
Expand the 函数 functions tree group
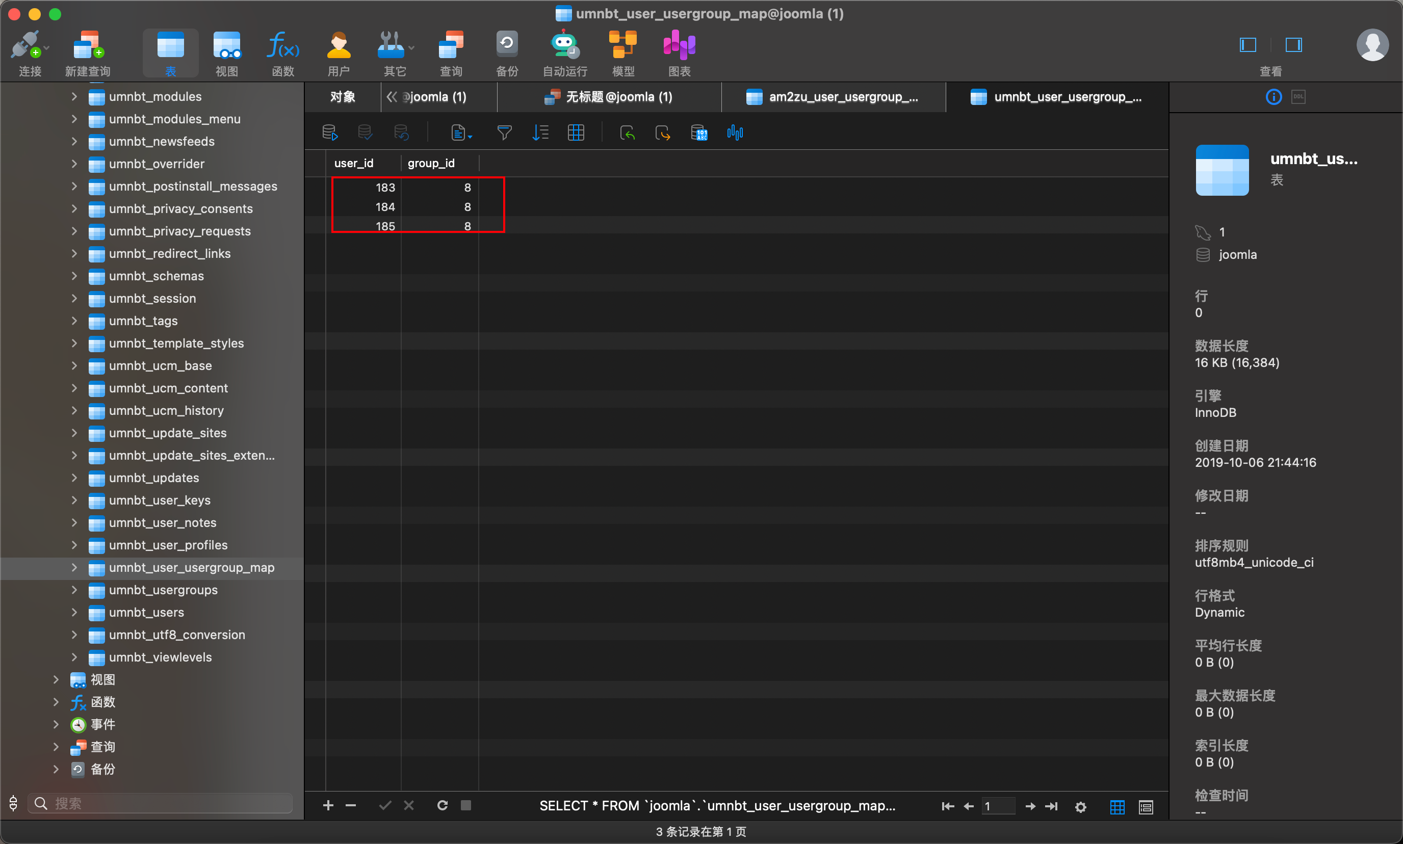[56, 702]
